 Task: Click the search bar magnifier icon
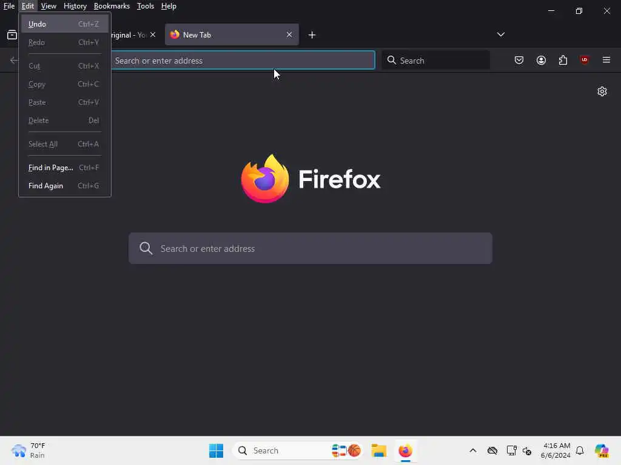click(391, 60)
